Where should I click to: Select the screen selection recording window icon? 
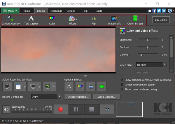[x=7, y=86]
